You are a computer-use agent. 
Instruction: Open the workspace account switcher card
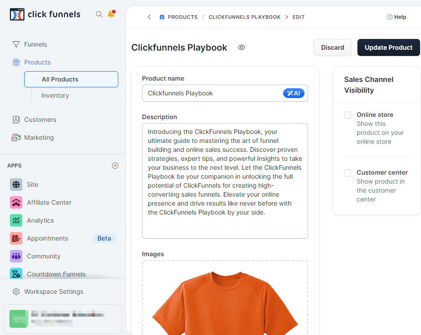pos(63,318)
